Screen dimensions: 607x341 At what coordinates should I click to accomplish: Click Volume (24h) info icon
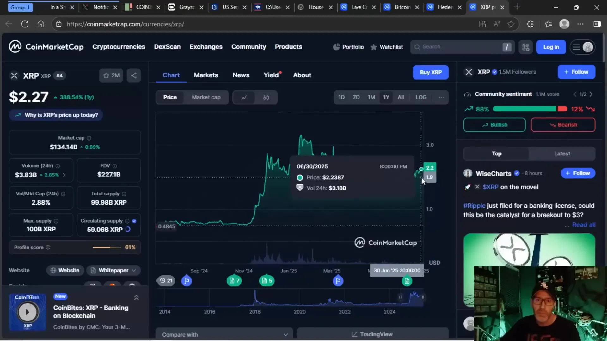(58, 166)
